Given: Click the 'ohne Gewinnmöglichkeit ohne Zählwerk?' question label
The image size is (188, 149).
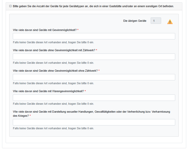Looking at the screenshot, I should pyautogui.click(x=55, y=71).
